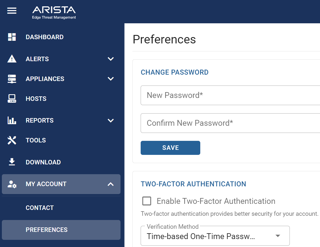Click the Verification Method field label
Screen dimensions: 320x247
click(x=172, y=227)
